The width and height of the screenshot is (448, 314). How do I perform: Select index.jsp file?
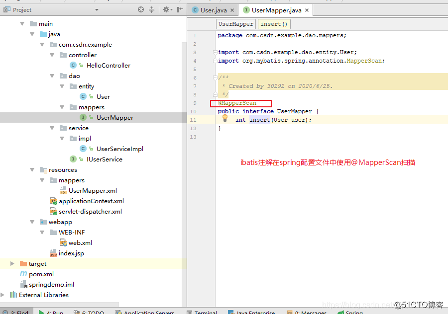click(x=71, y=253)
